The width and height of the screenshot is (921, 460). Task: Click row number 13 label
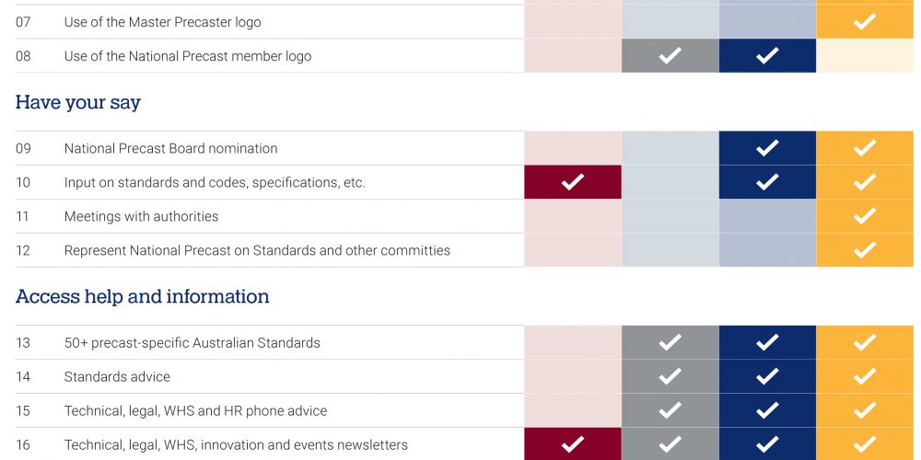(x=23, y=342)
